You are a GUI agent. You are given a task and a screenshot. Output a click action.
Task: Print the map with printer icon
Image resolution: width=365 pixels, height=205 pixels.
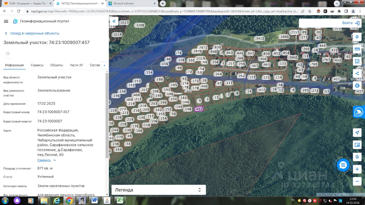pyautogui.click(x=357, y=85)
